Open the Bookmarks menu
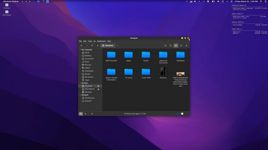 coord(101,41)
